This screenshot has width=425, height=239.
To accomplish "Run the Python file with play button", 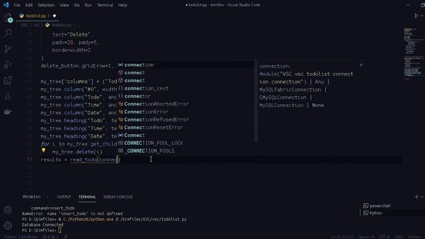I will click(416, 16).
